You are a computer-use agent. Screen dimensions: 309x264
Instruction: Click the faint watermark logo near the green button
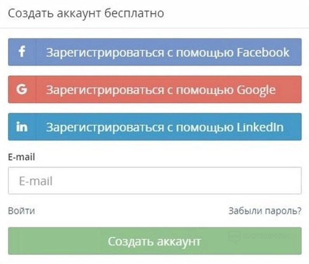234,236
